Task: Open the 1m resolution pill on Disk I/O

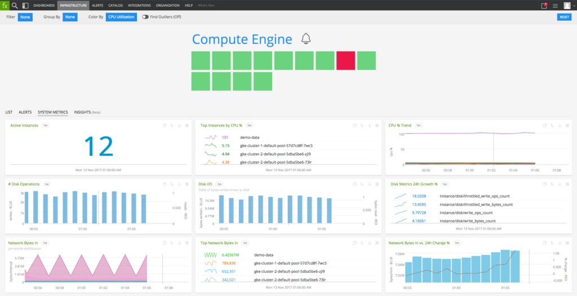Action: [219, 184]
